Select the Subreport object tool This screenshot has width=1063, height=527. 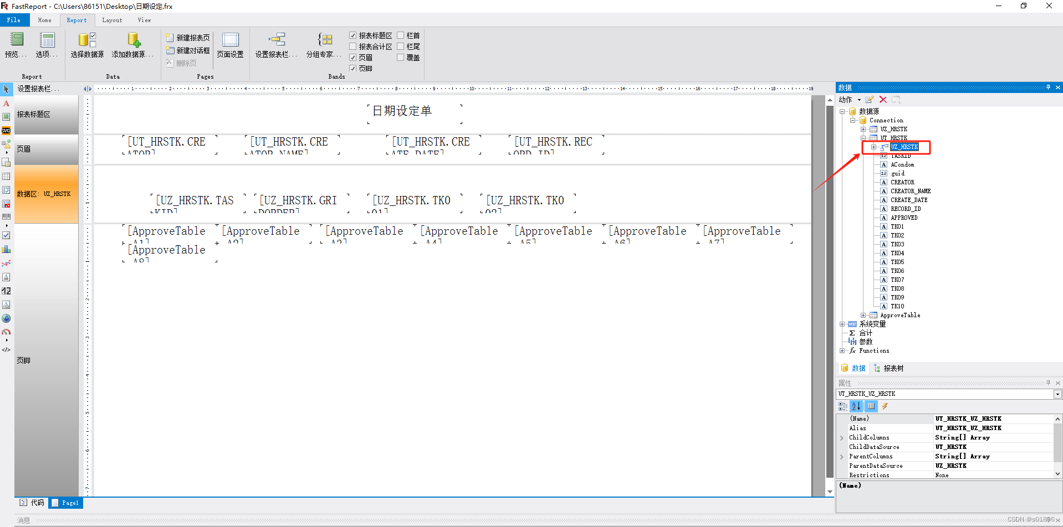(x=6, y=163)
